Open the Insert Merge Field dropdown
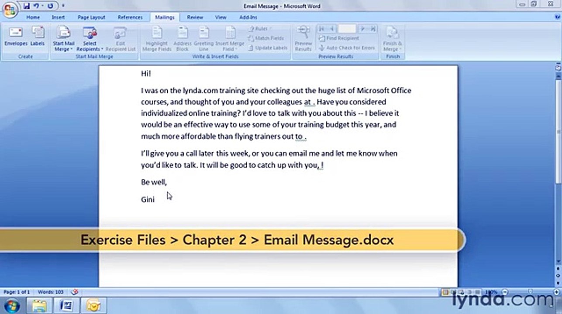The height and width of the screenshot is (314, 562). coord(230,39)
